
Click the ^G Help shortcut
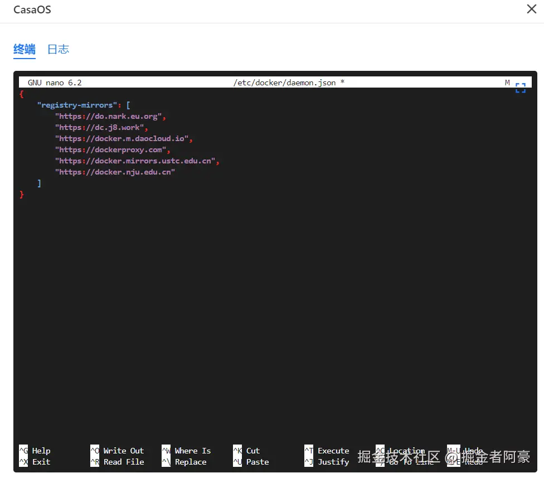[x=35, y=451]
